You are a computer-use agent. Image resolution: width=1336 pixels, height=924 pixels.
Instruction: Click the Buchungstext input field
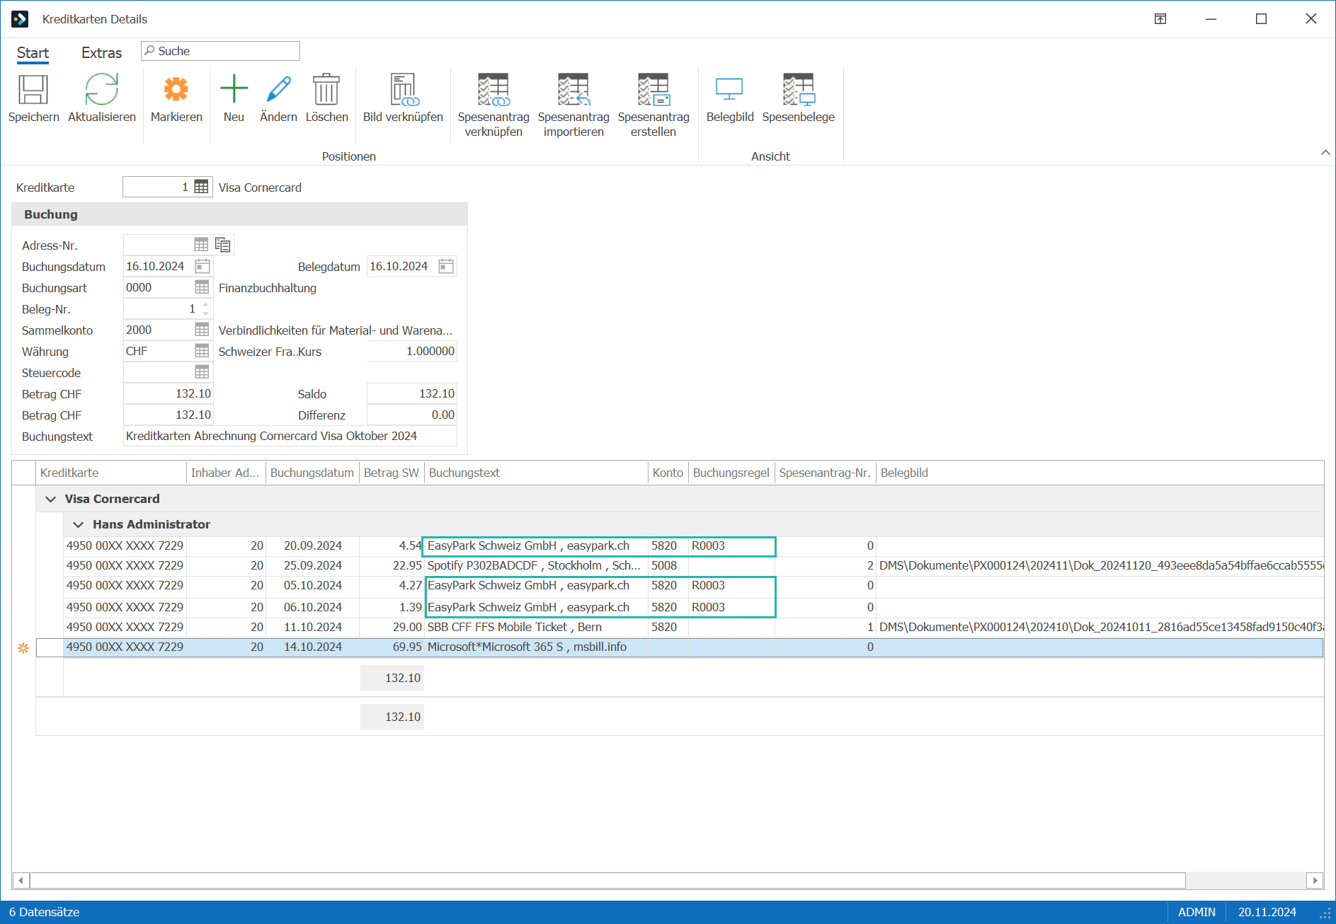[x=290, y=436]
